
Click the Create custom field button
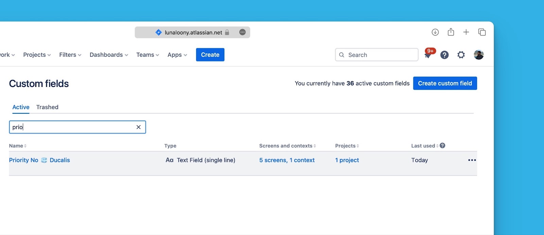pyautogui.click(x=445, y=83)
